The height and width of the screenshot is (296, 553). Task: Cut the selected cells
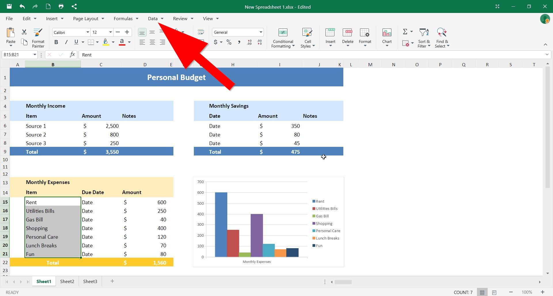(x=24, y=32)
